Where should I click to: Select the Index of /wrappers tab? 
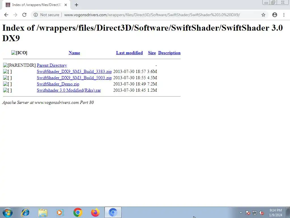[36, 5]
